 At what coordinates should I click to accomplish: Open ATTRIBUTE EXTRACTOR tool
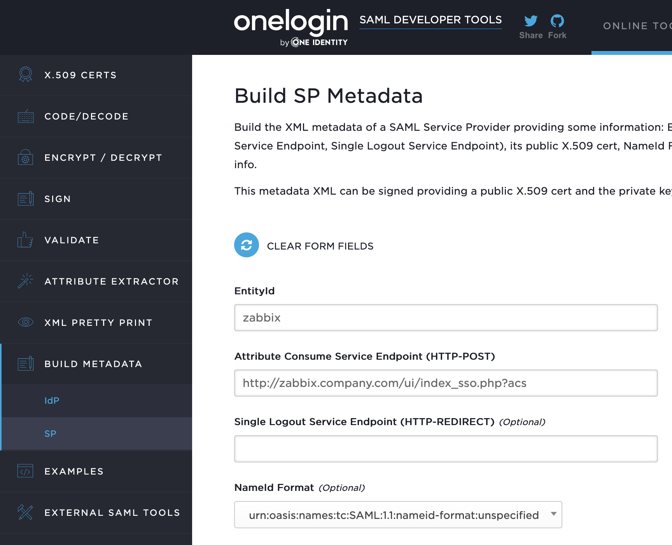click(96, 281)
